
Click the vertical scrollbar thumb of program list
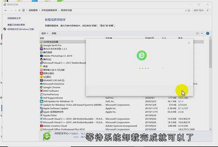point(210,54)
